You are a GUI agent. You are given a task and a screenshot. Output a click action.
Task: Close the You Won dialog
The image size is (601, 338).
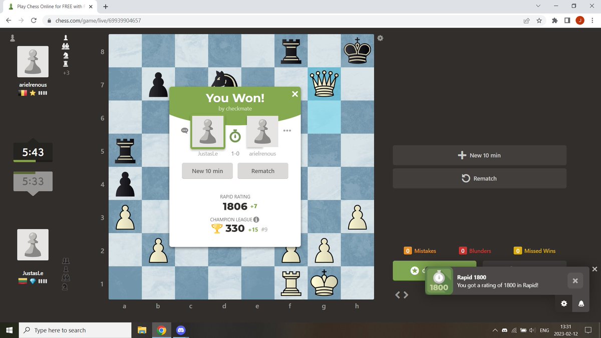[x=294, y=94]
